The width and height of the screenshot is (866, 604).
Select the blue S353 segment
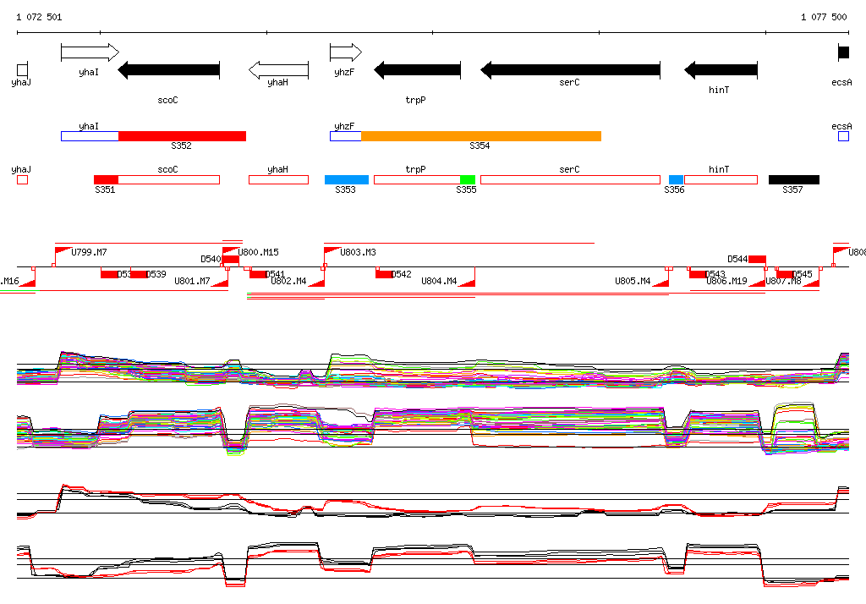click(x=346, y=179)
